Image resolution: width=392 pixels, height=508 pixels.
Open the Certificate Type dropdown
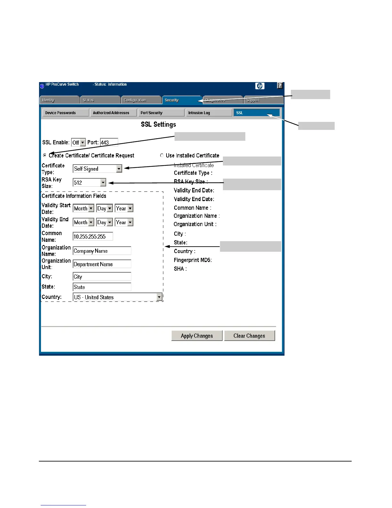tap(97, 169)
